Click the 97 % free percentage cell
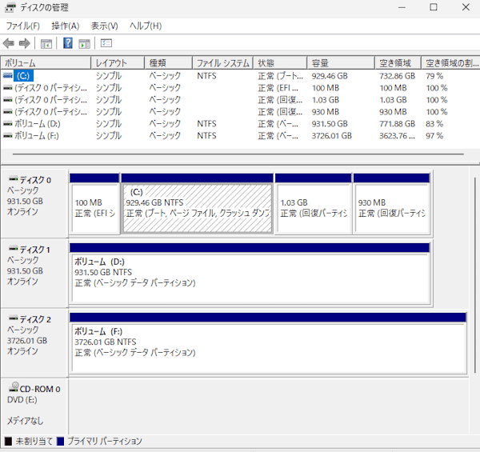 pyautogui.click(x=434, y=135)
